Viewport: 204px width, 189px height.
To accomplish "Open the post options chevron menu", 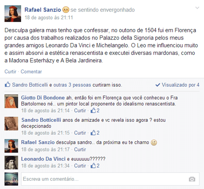I will point(197,8).
